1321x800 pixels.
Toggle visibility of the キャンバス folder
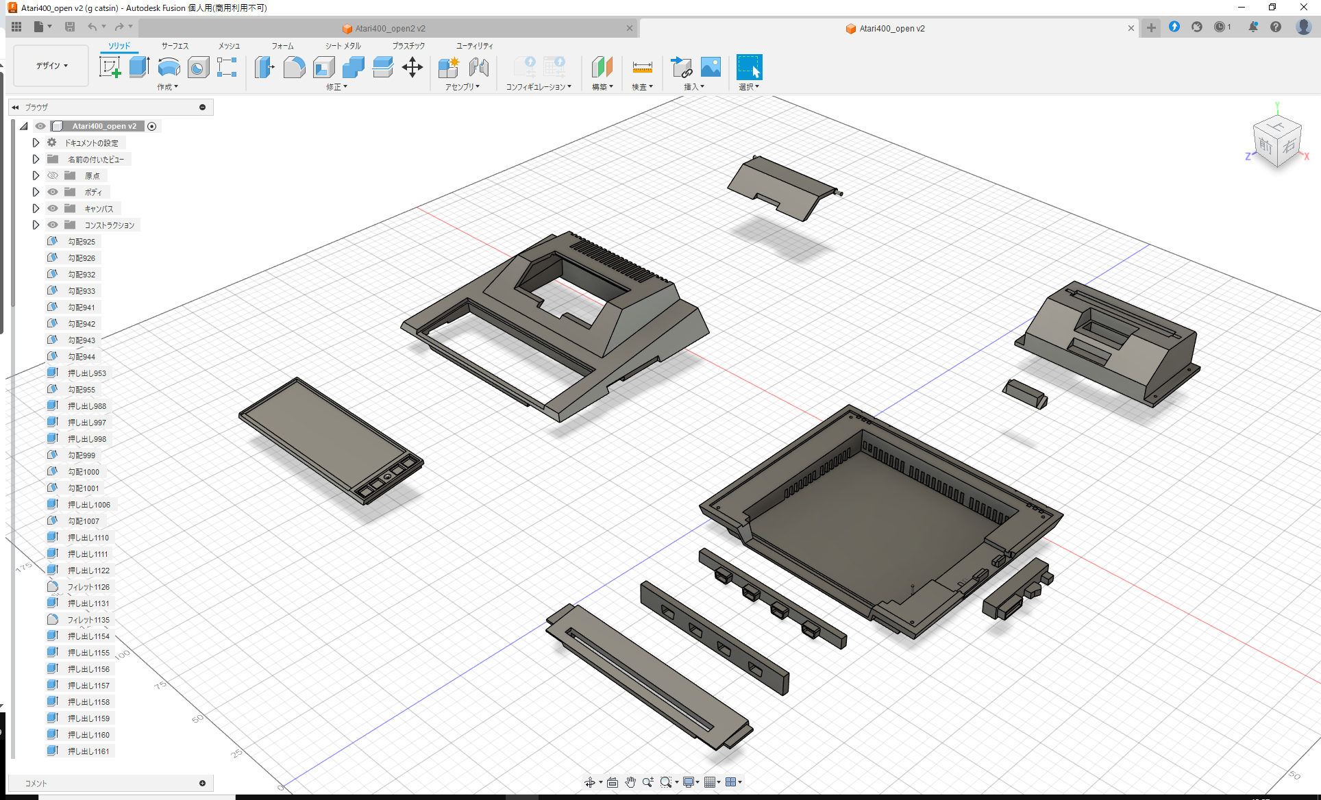point(52,208)
